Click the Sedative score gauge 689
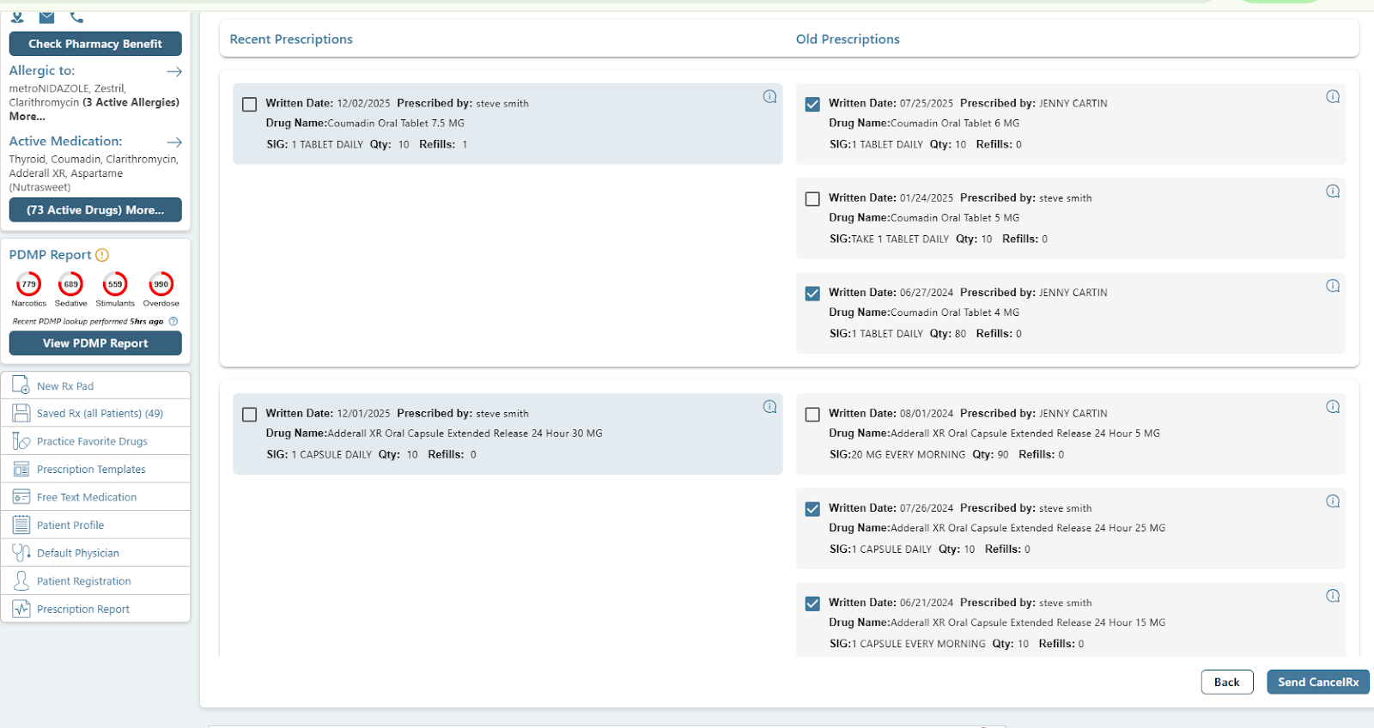 point(70,284)
